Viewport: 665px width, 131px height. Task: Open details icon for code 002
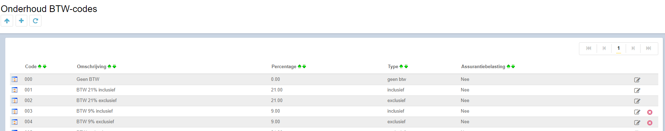[x=15, y=101]
